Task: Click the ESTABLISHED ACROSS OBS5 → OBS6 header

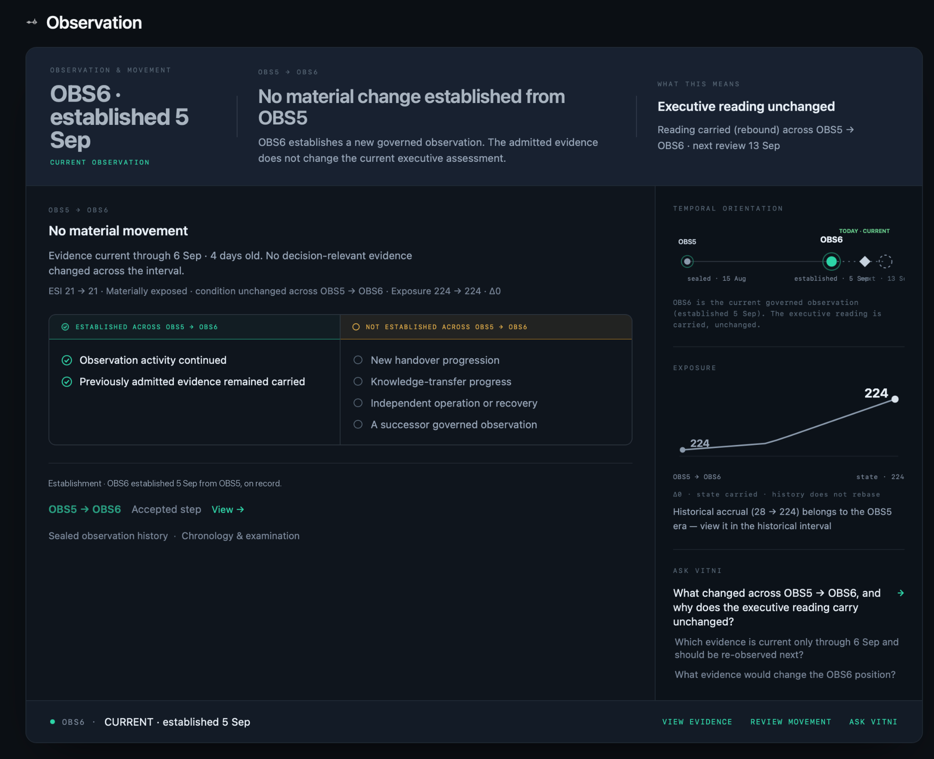Action: [x=195, y=327]
